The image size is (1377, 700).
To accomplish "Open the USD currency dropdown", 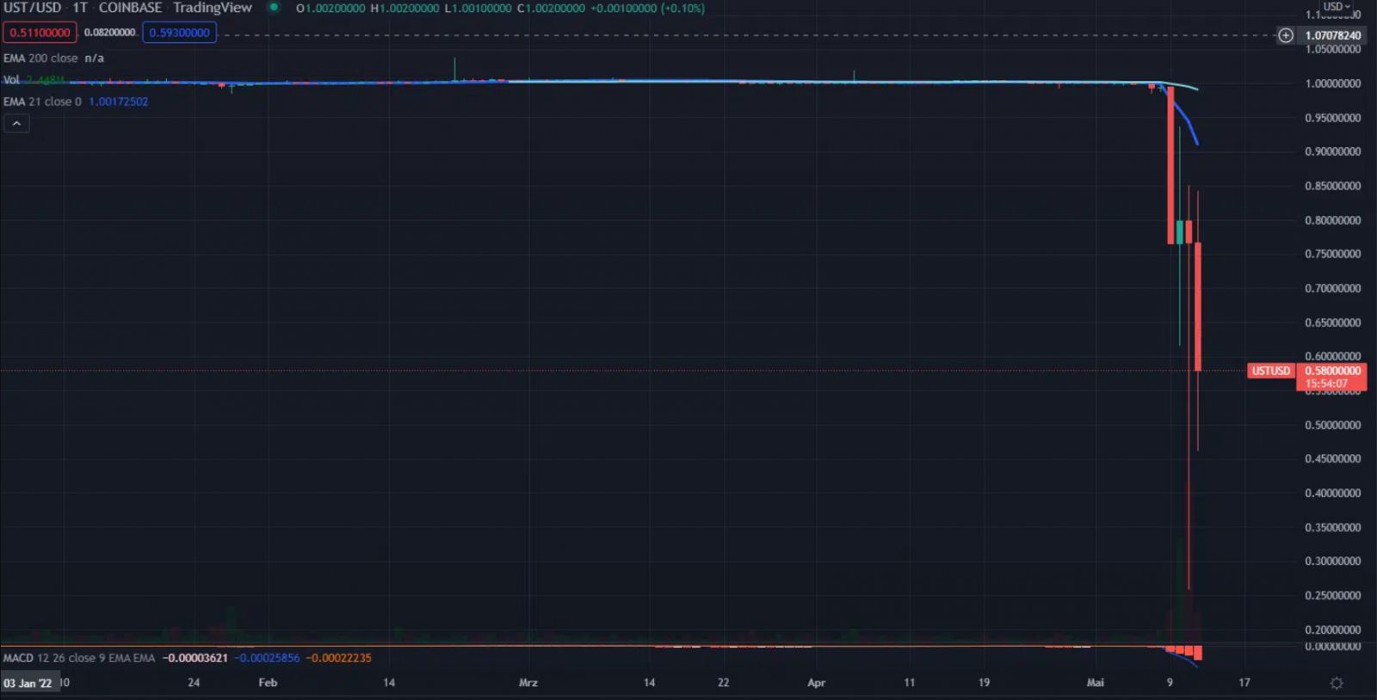I will 1336,7.
